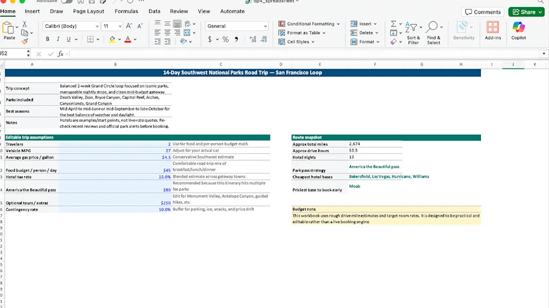Viewport: 549px width, 308px height.
Task: Click the Format Painter brush icon
Action: click(25, 41)
